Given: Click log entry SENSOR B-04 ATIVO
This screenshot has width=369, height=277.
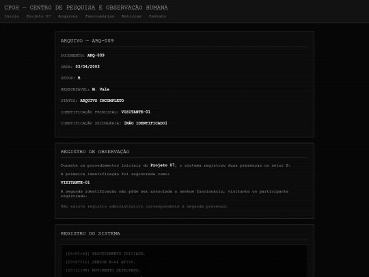Looking at the screenshot, I should click(x=100, y=262).
